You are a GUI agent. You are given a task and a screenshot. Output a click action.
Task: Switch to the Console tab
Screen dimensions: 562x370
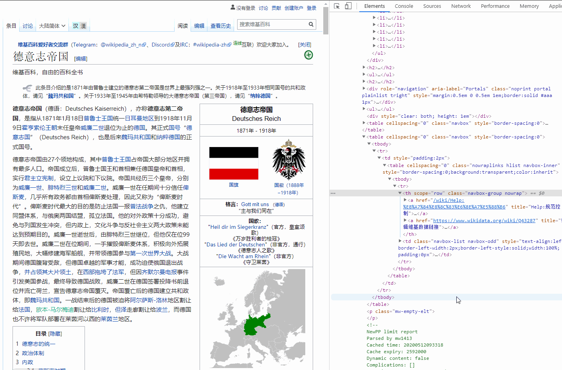point(404,6)
